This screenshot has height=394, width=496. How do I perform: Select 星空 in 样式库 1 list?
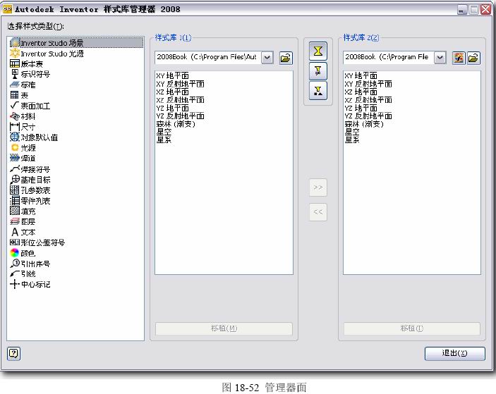(164, 132)
